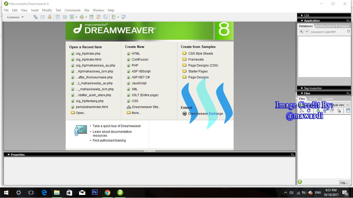Click the plus button in Databases panel
The image size is (353, 198).
301,32
